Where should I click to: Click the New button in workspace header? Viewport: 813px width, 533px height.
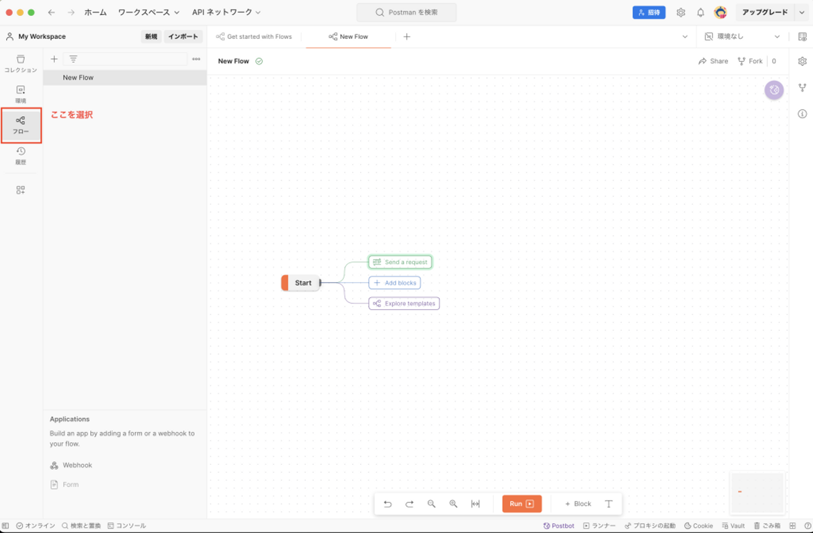coord(151,37)
